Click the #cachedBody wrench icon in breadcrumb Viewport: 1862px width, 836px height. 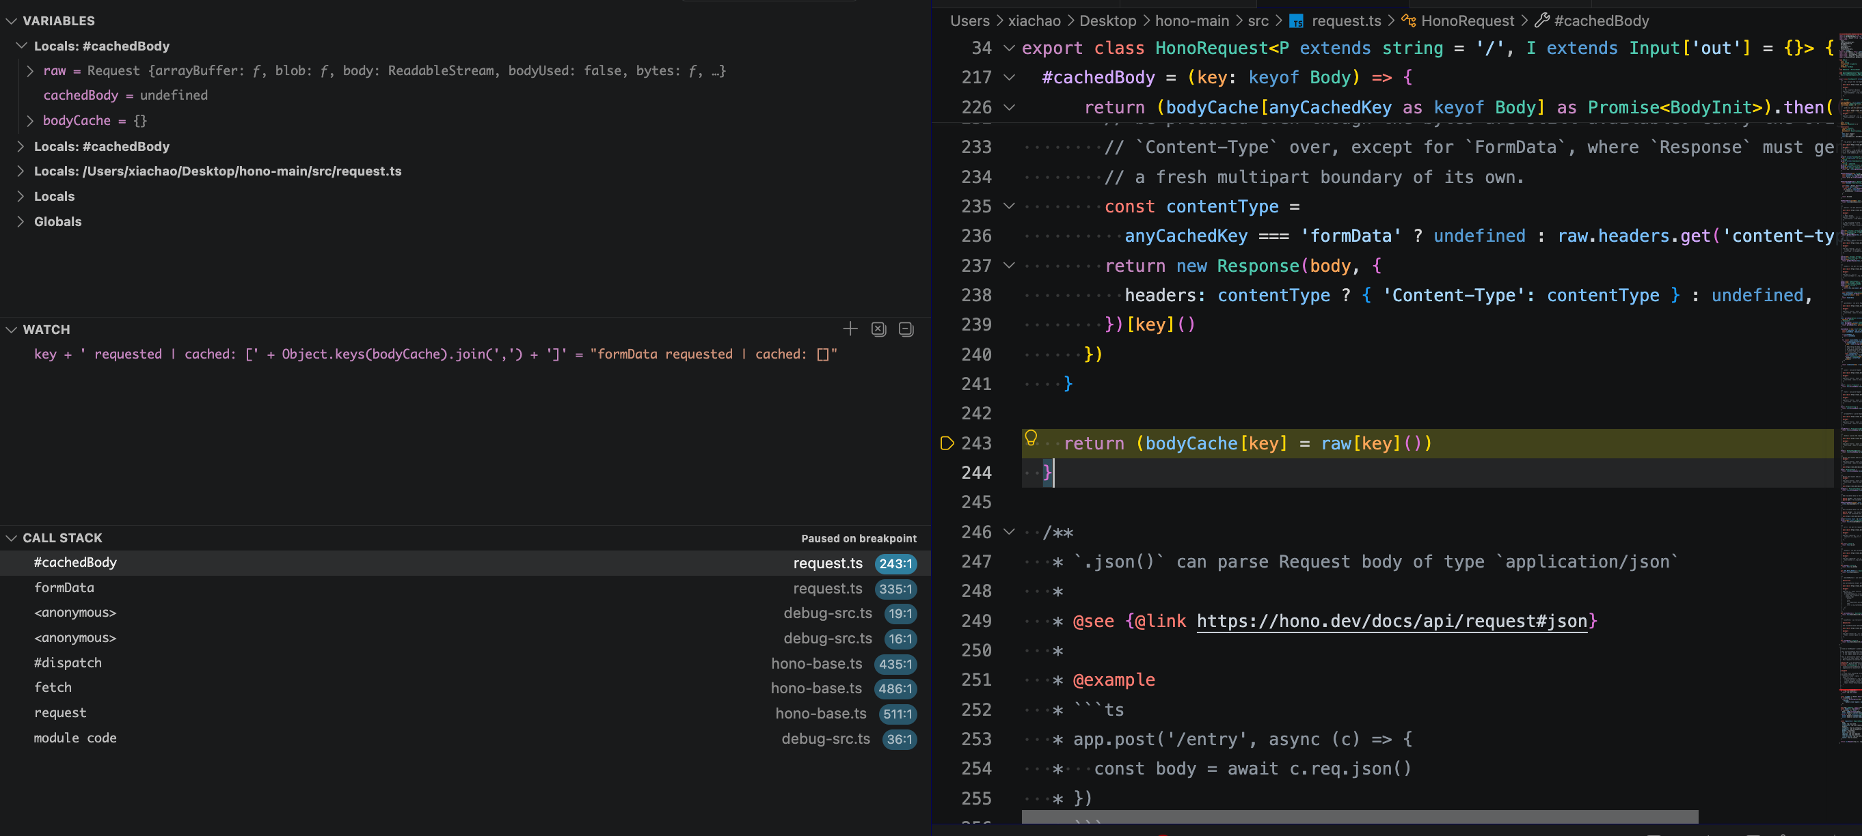tap(1542, 21)
